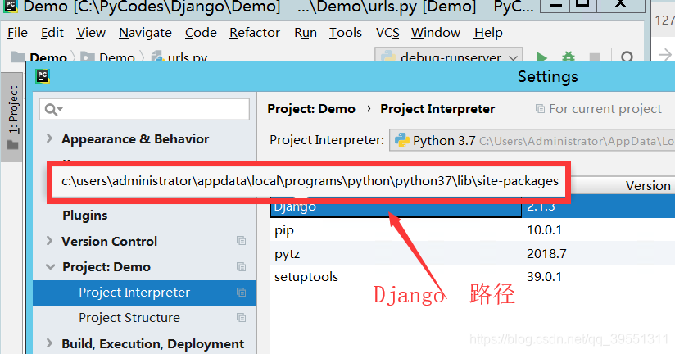Click the urls.py breadcrumb

[179, 57]
